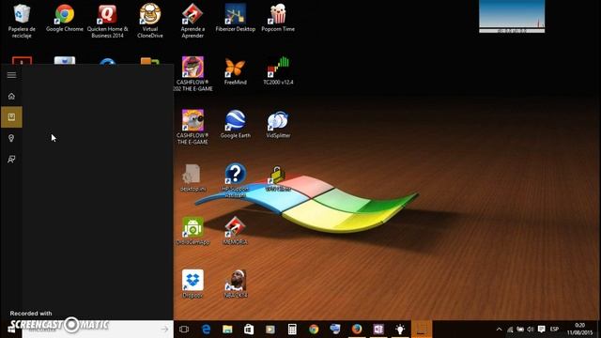Select the CASHFLOW THE E-GAME mouse icon
The width and height of the screenshot is (601, 338).
click(193, 128)
